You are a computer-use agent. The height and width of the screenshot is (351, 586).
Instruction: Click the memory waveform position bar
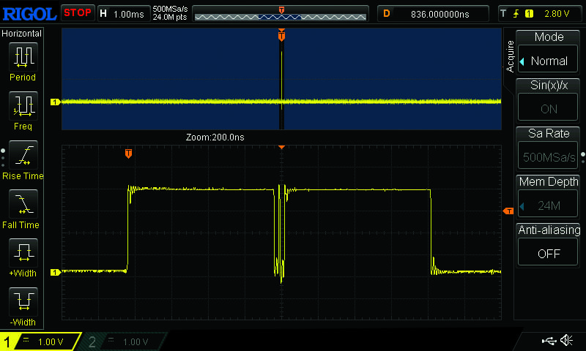[281, 14]
